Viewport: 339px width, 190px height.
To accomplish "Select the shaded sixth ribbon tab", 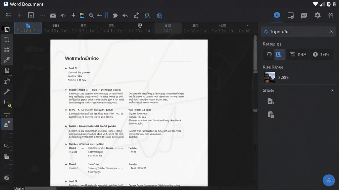I will click(x=168, y=28).
